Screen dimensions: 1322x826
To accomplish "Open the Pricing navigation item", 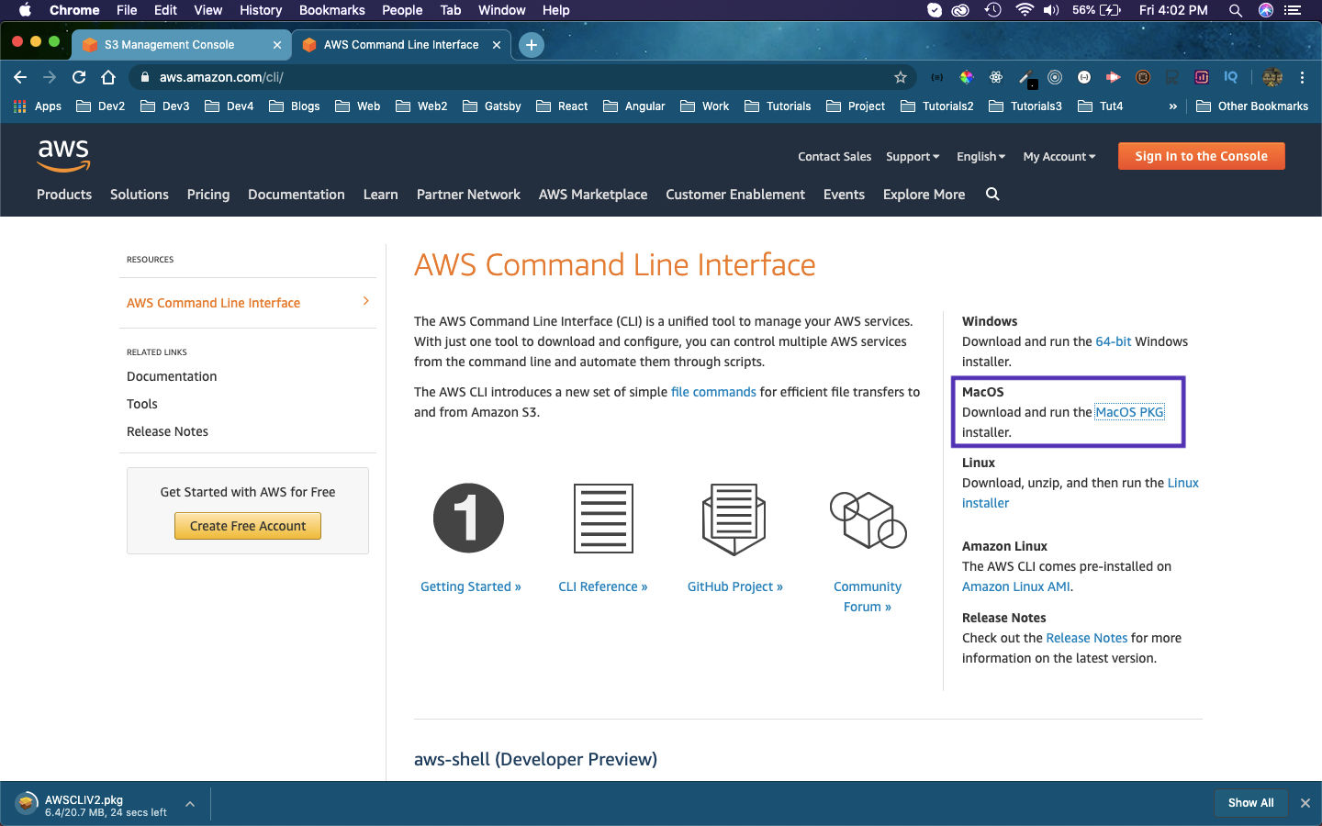I will point(208,194).
